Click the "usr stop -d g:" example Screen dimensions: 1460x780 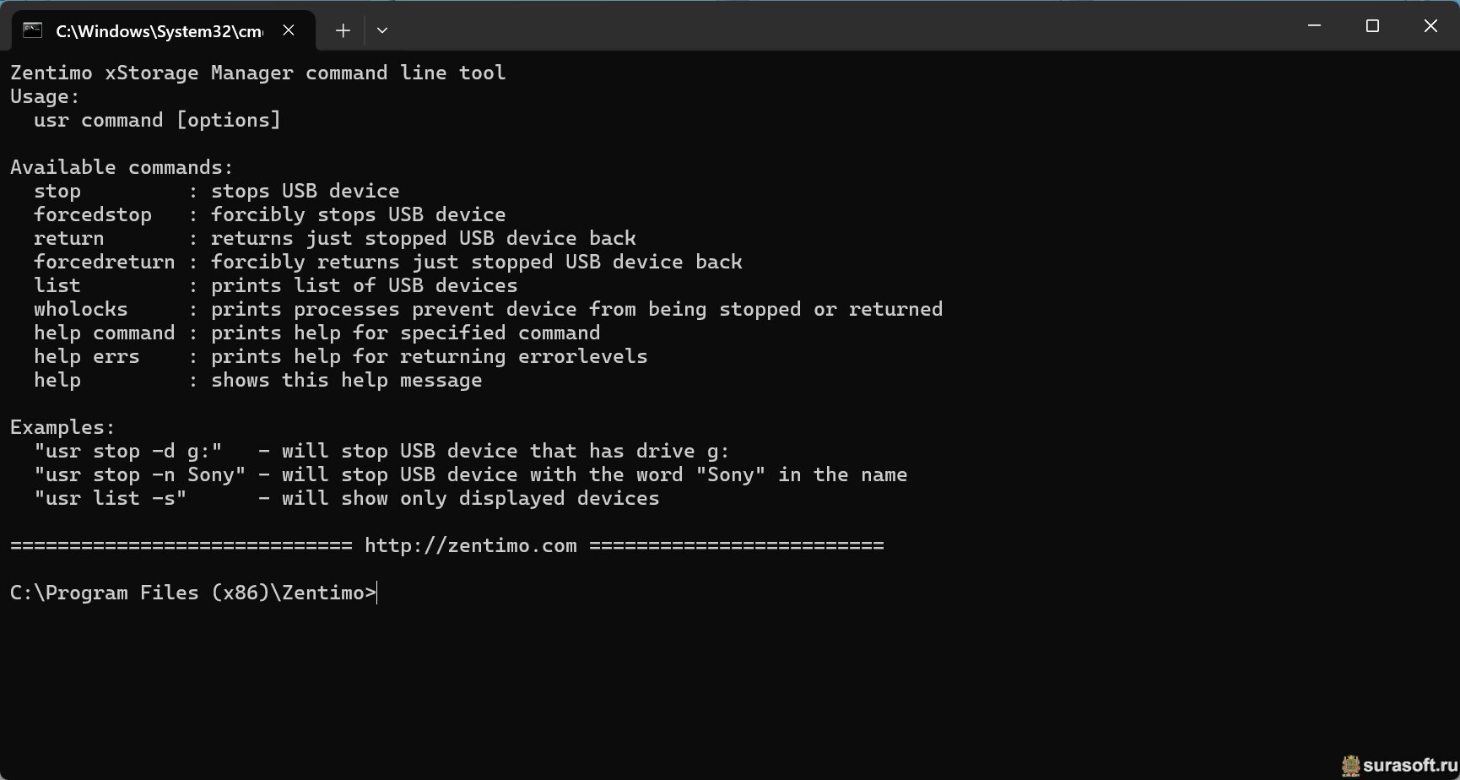pos(128,451)
